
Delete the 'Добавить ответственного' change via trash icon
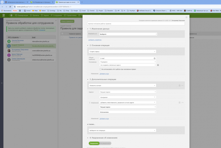[179, 102]
